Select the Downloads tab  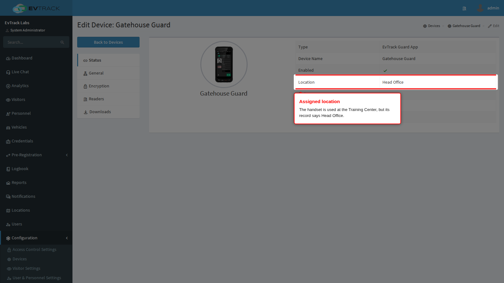(108, 112)
